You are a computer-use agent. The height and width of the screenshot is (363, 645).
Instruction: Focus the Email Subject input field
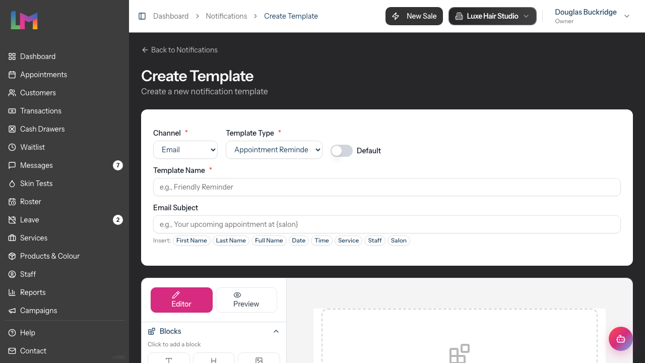pyautogui.click(x=387, y=224)
